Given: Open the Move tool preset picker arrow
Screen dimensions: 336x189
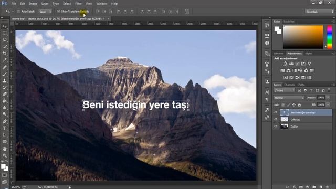Looking at the screenshot, I should (13, 12).
